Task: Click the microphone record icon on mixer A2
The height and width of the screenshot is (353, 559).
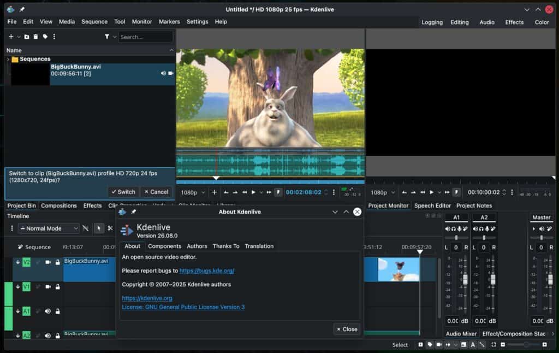Action: pos(487,229)
